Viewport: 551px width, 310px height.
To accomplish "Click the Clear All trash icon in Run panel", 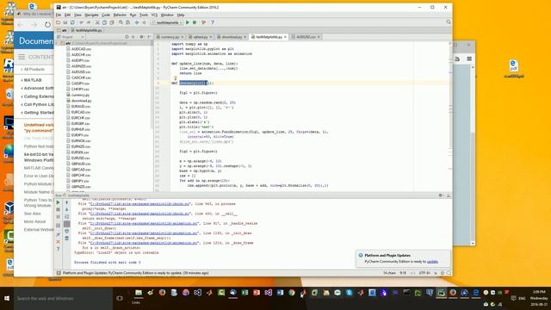I will tap(67, 239).
